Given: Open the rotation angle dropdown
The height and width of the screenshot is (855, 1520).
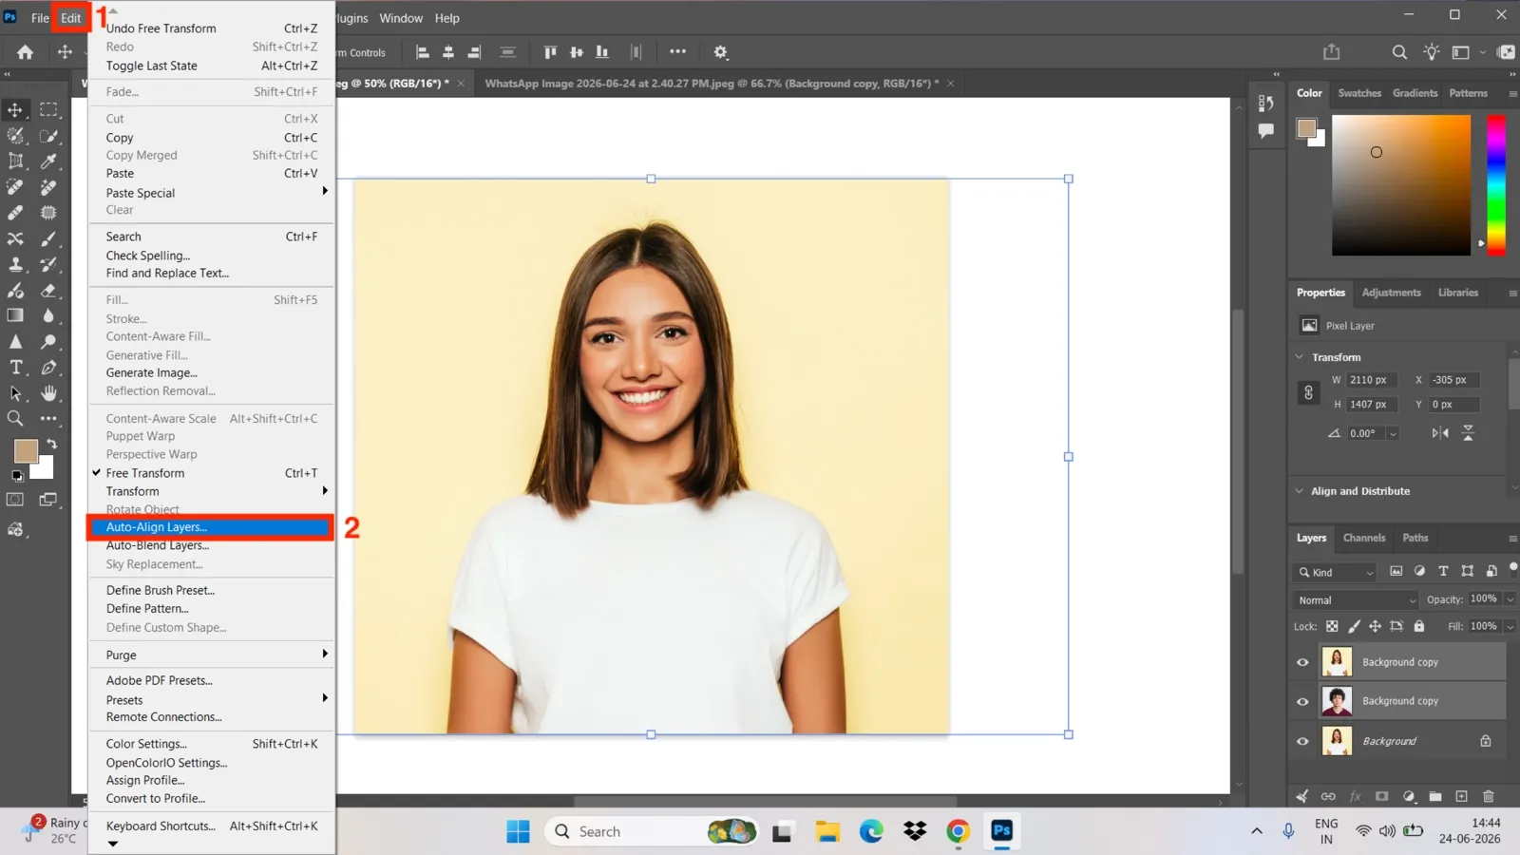Looking at the screenshot, I should click(1393, 433).
